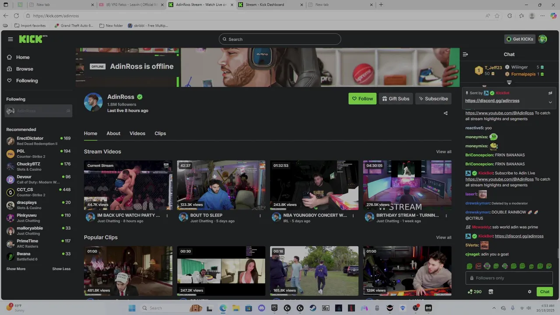Open options for IM BACK UFC video
560x315 pixels.
point(167,216)
